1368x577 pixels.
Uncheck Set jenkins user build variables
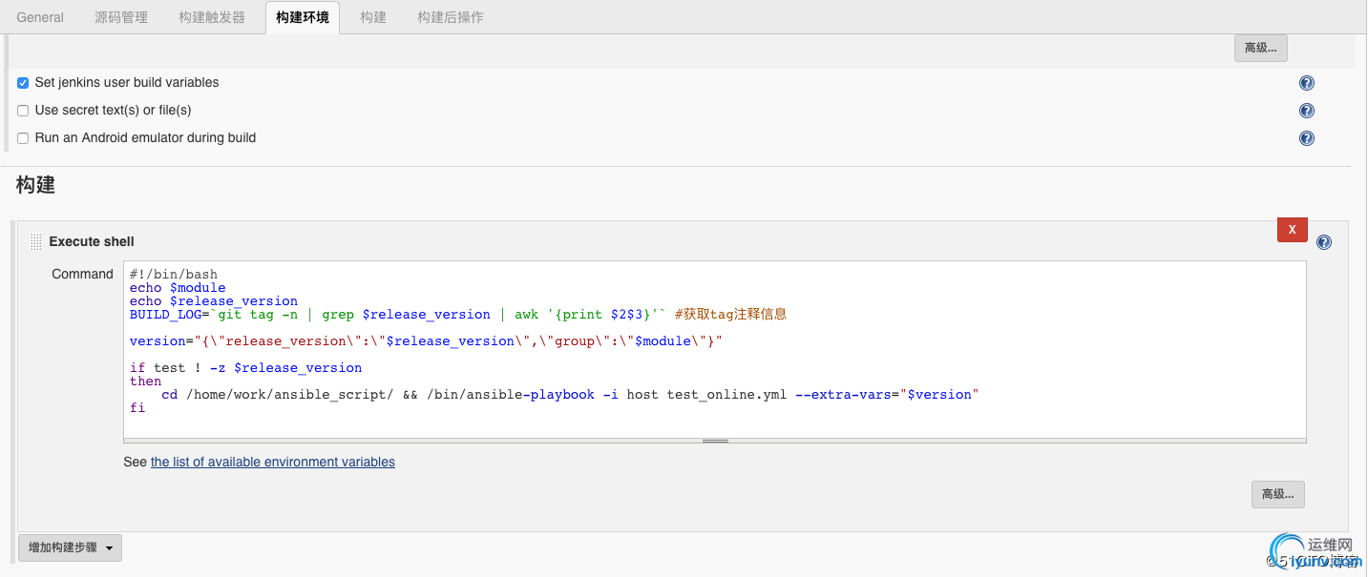point(23,83)
